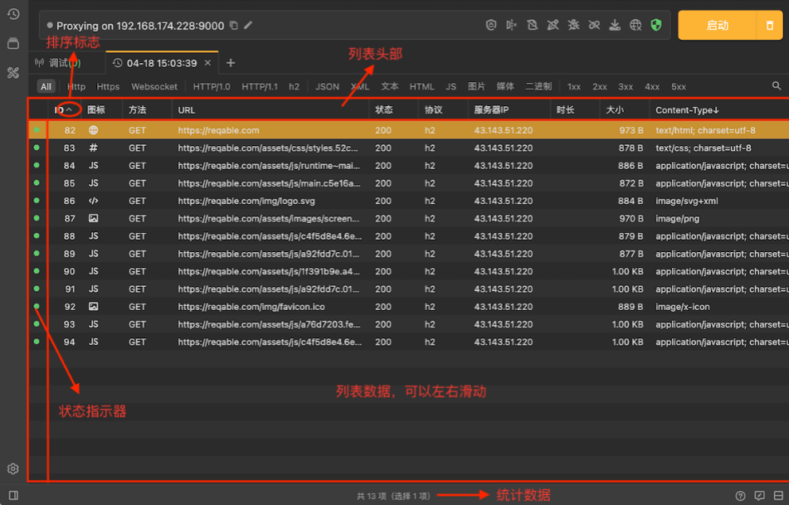789x505 pixels.
Task: Select the https://reqable.com row 82
Action: click(x=408, y=130)
